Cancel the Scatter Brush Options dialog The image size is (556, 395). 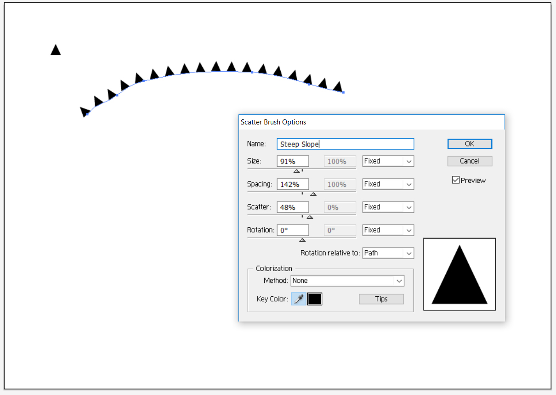470,161
